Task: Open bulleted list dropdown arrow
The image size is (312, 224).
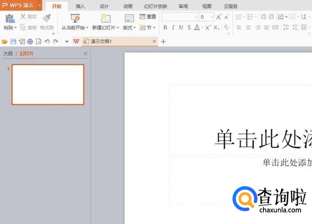Action: 244,17
